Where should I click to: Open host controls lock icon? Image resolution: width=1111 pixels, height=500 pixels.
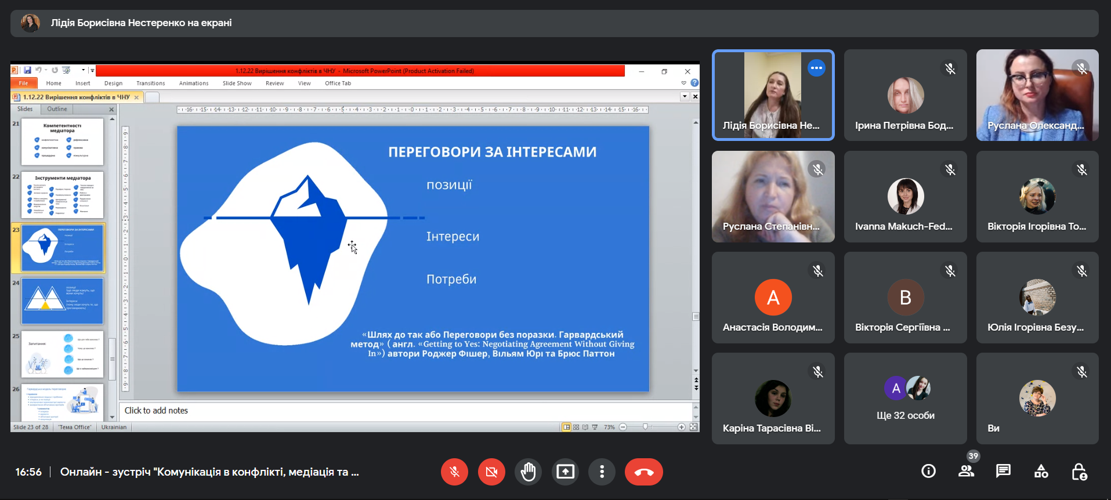[1079, 471]
